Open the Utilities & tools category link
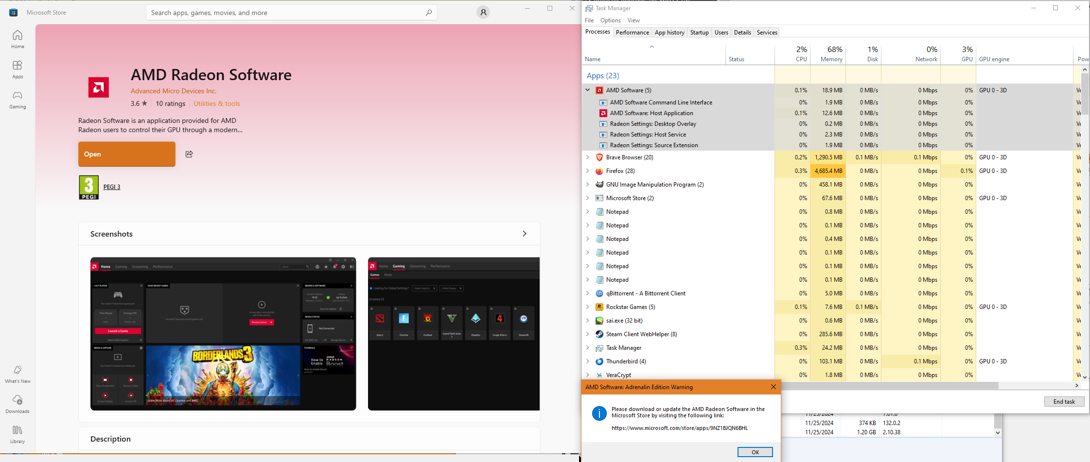 pos(217,103)
